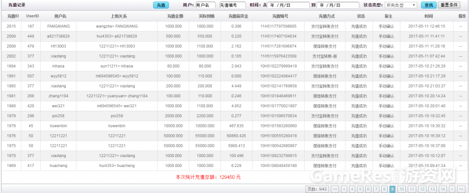Open page 11 in pagination
The height and width of the screenshot is (193, 469).
(412, 189)
